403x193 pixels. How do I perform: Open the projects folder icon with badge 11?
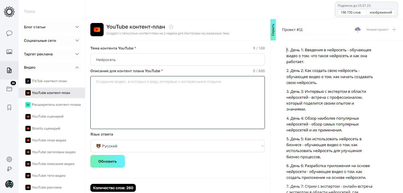pos(9,89)
